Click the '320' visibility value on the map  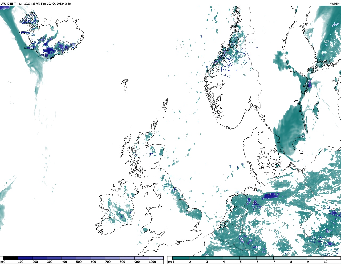click(x=207, y=255)
